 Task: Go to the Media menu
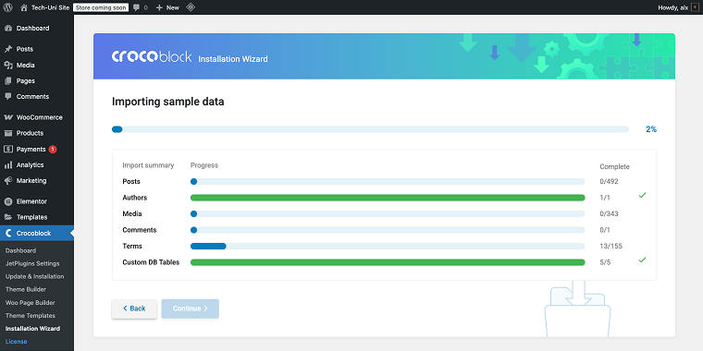(x=37, y=65)
